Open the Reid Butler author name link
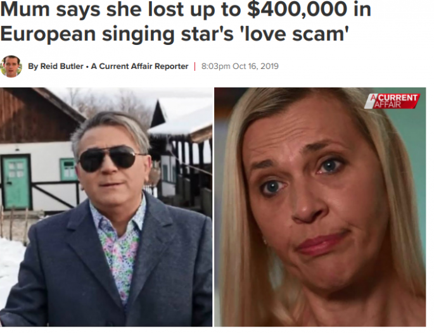 tap(62, 66)
